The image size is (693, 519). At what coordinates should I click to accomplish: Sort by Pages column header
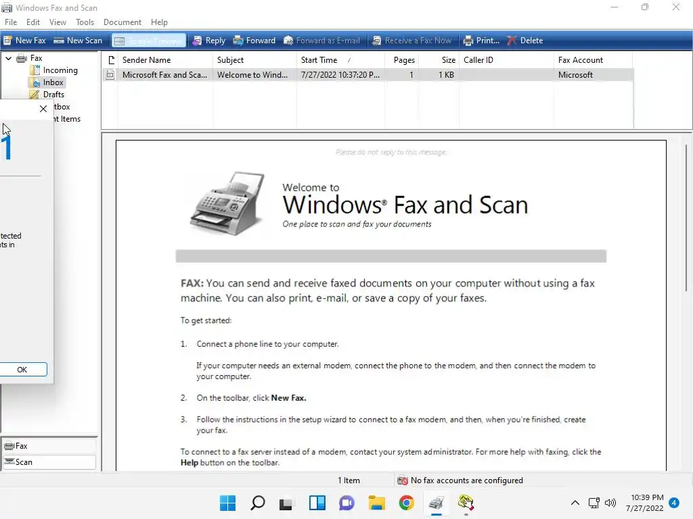(x=401, y=60)
